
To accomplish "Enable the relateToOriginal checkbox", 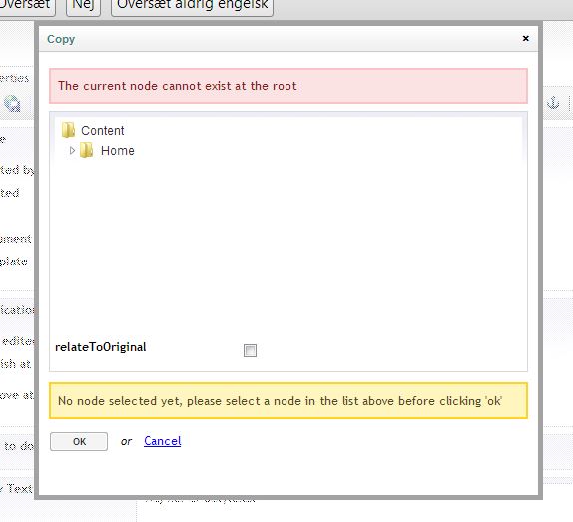I will point(250,350).
